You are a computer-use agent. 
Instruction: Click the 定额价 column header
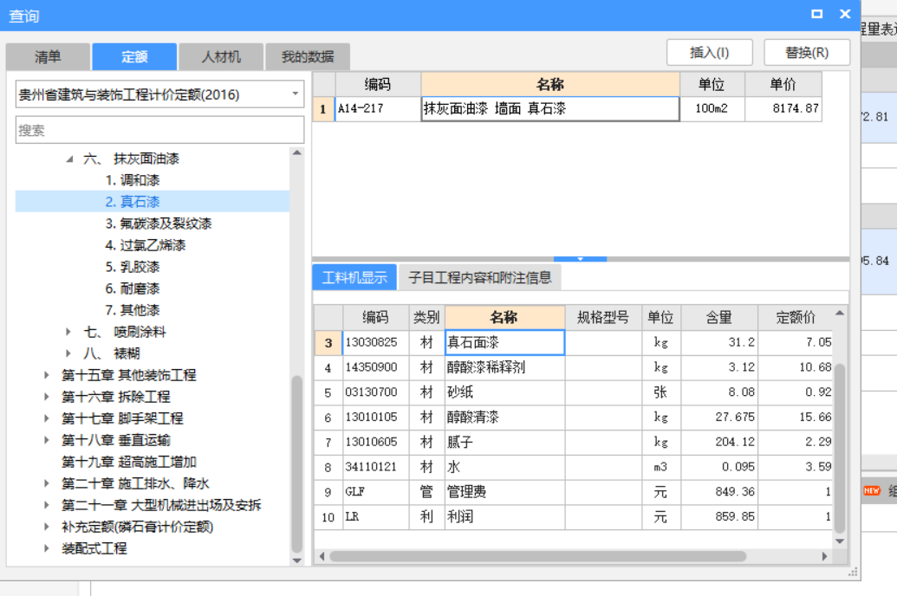(x=796, y=317)
